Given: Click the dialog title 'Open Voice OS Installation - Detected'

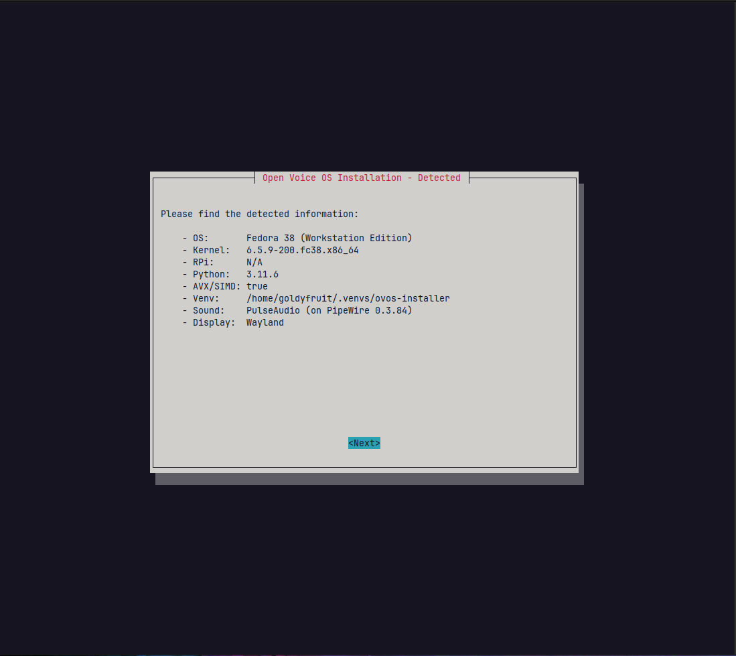Looking at the screenshot, I should coord(362,178).
